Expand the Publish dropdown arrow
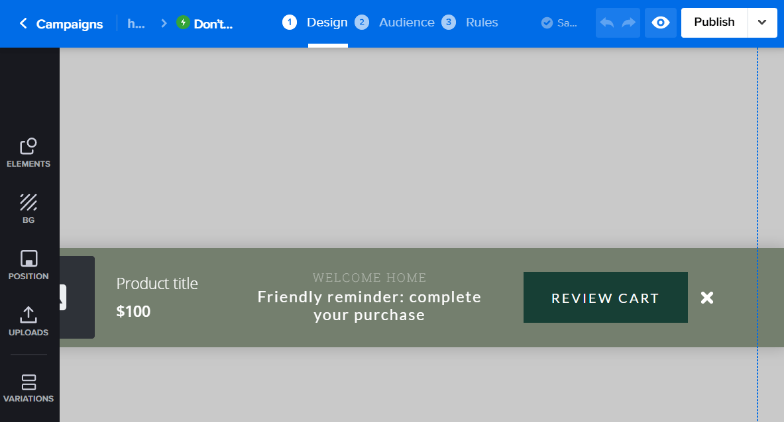 (762, 22)
